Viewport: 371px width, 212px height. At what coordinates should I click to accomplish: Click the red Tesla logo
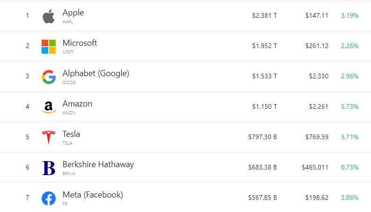pyautogui.click(x=49, y=138)
